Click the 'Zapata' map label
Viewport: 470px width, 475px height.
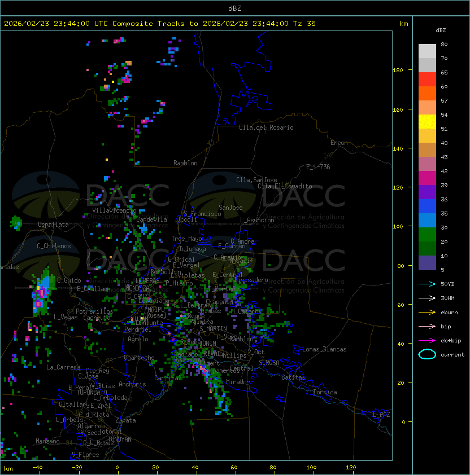pos(125,420)
